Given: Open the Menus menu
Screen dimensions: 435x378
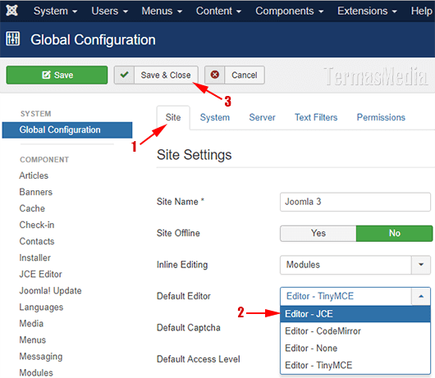Looking at the screenshot, I should point(162,11).
